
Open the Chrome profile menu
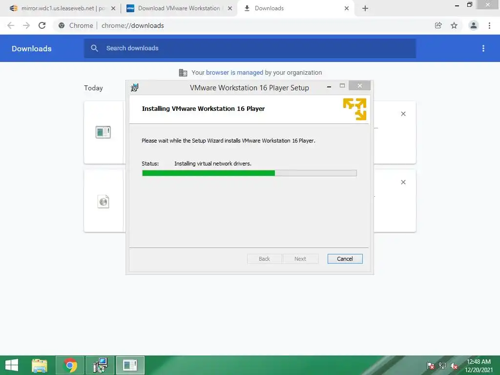coord(474,25)
